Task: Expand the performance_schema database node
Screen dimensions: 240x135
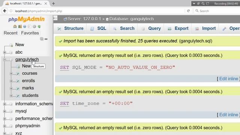Action: pos(4,119)
